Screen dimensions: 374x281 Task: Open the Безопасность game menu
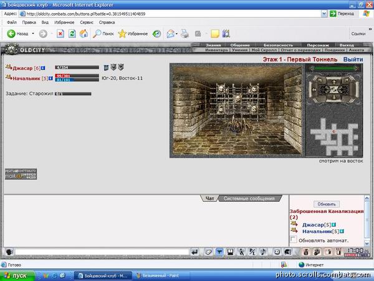(278, 45)
